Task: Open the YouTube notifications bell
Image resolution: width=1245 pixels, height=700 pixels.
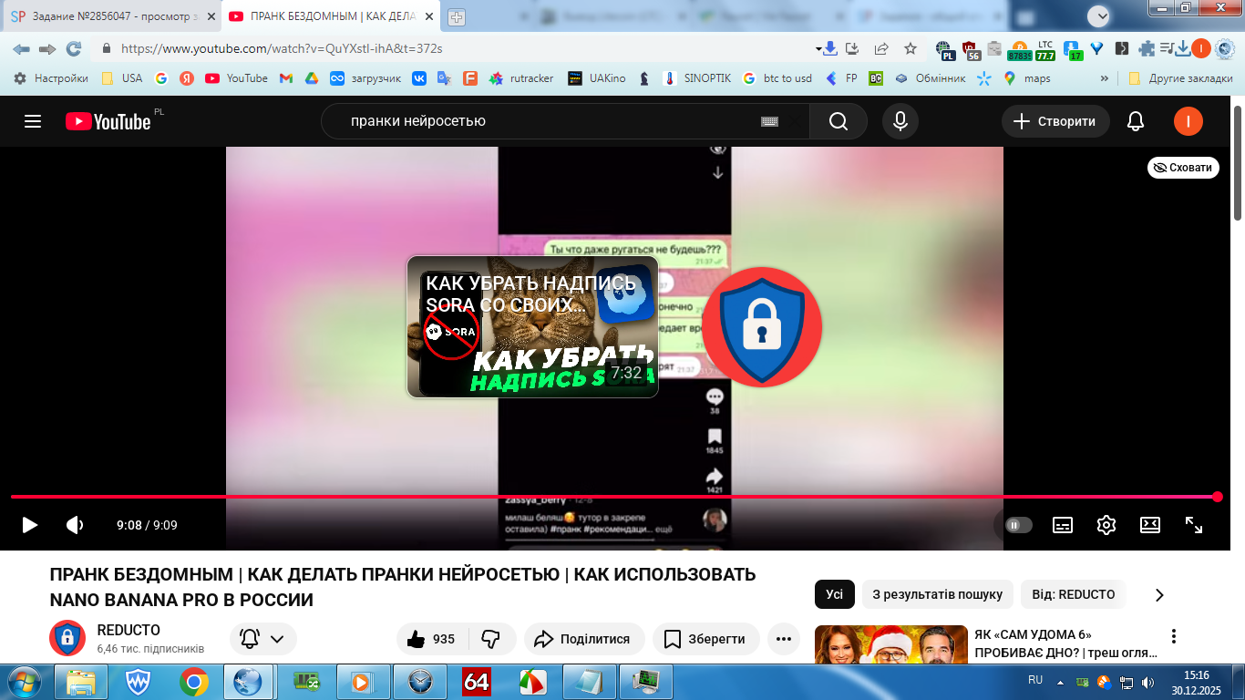Action: coord(1136,121)
